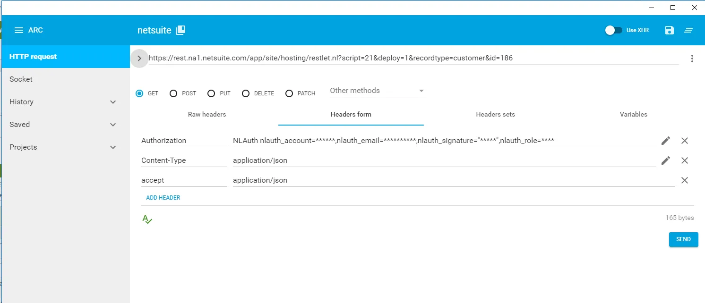
Task: Open the request details panel icon
Action: (689, 30)
